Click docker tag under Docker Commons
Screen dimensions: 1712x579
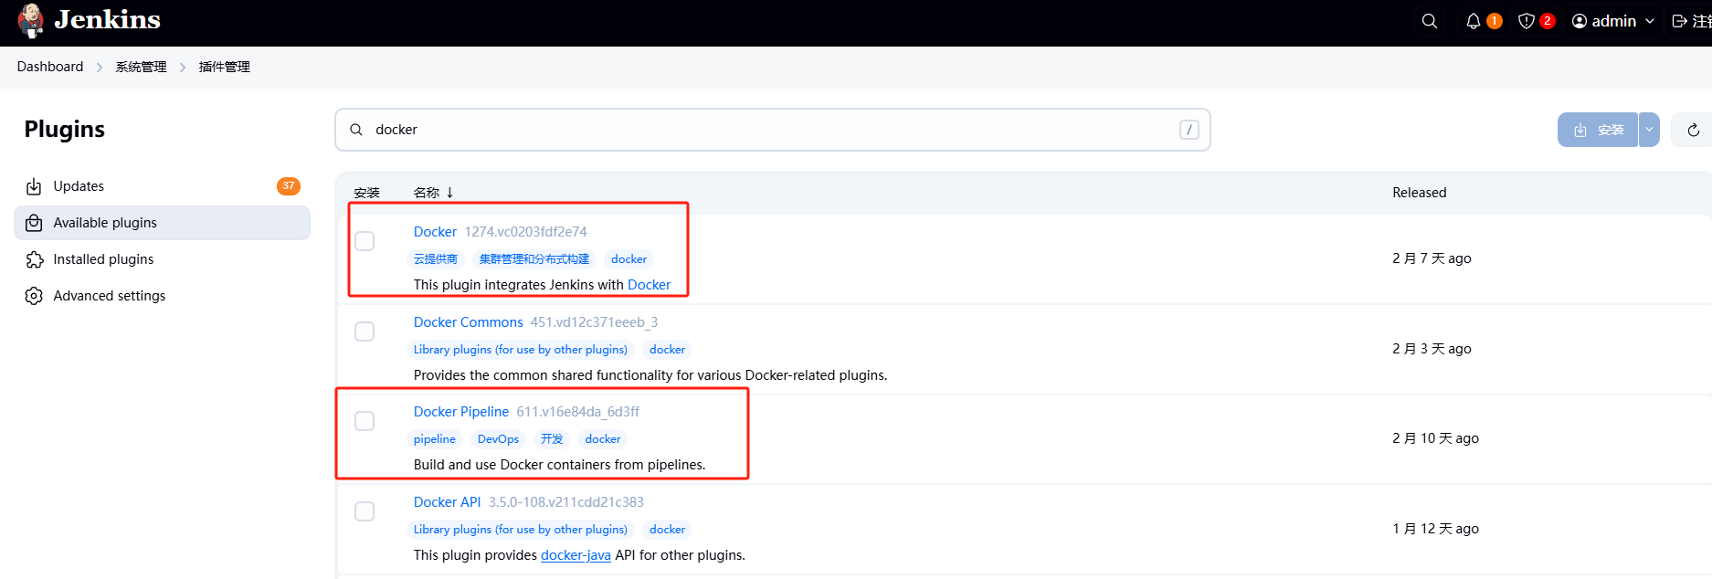click(x=667, y=350)
